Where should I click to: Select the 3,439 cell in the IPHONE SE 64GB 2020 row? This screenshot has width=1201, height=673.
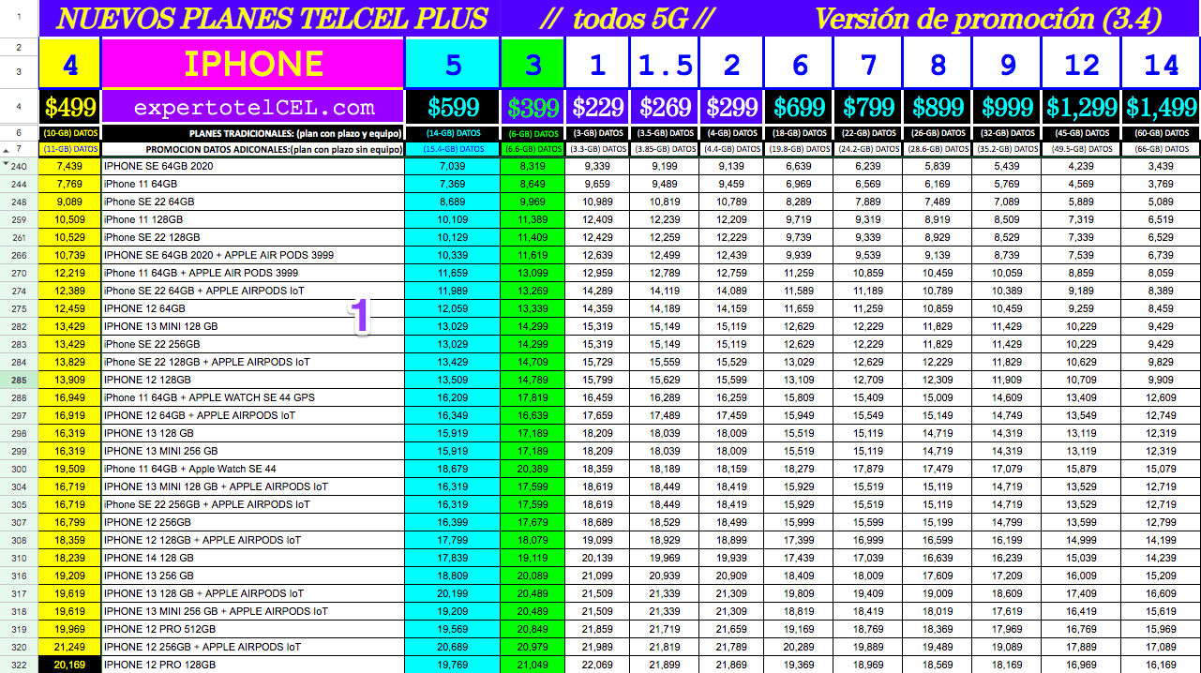(x=1162, y=166)
